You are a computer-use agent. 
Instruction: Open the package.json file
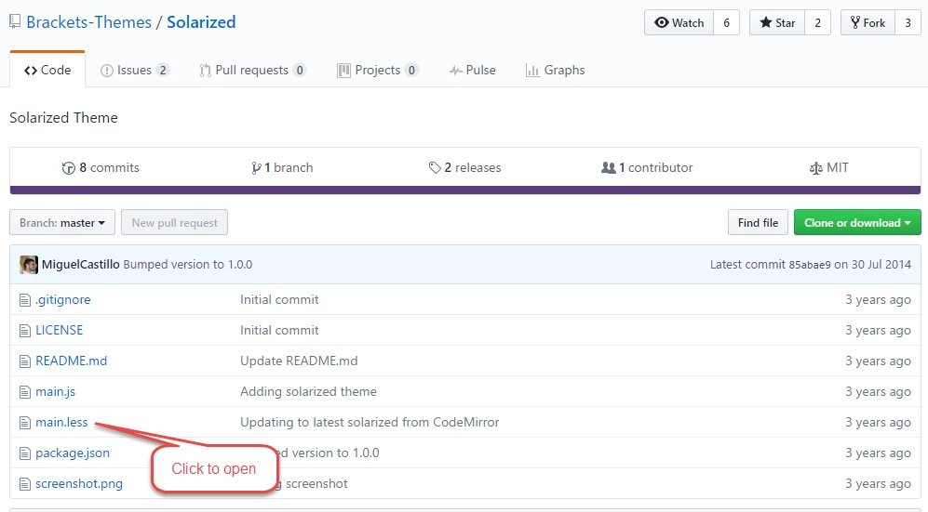[x=73, y=453]
